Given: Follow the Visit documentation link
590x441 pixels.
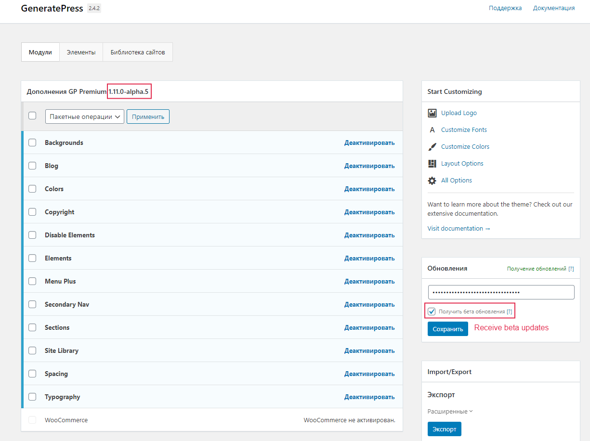Looking at the screenshot, I should (x=459, y=229).
